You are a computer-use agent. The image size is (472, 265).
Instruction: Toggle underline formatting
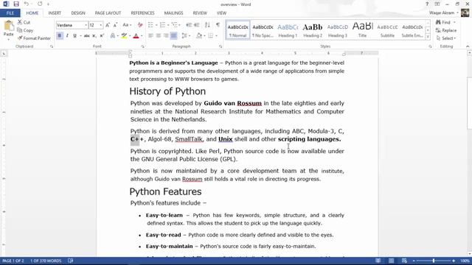[74, 36]
